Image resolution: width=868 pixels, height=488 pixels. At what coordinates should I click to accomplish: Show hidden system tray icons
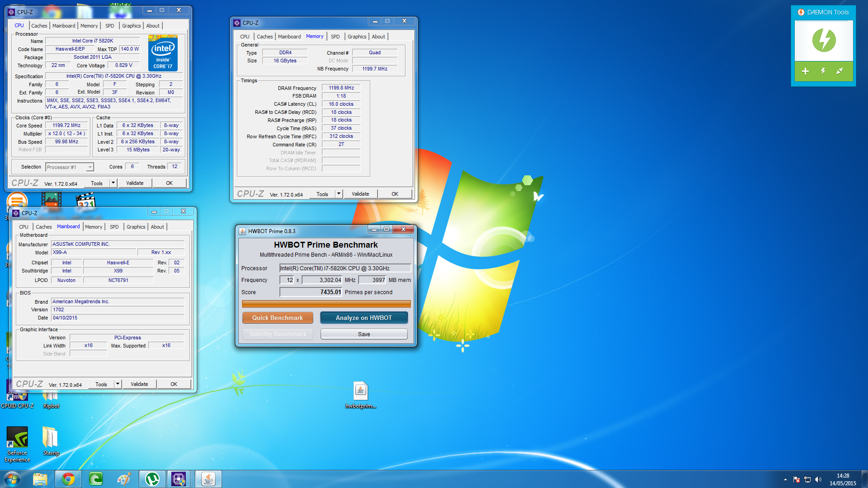pyautogui.click(x=785, y=479)
